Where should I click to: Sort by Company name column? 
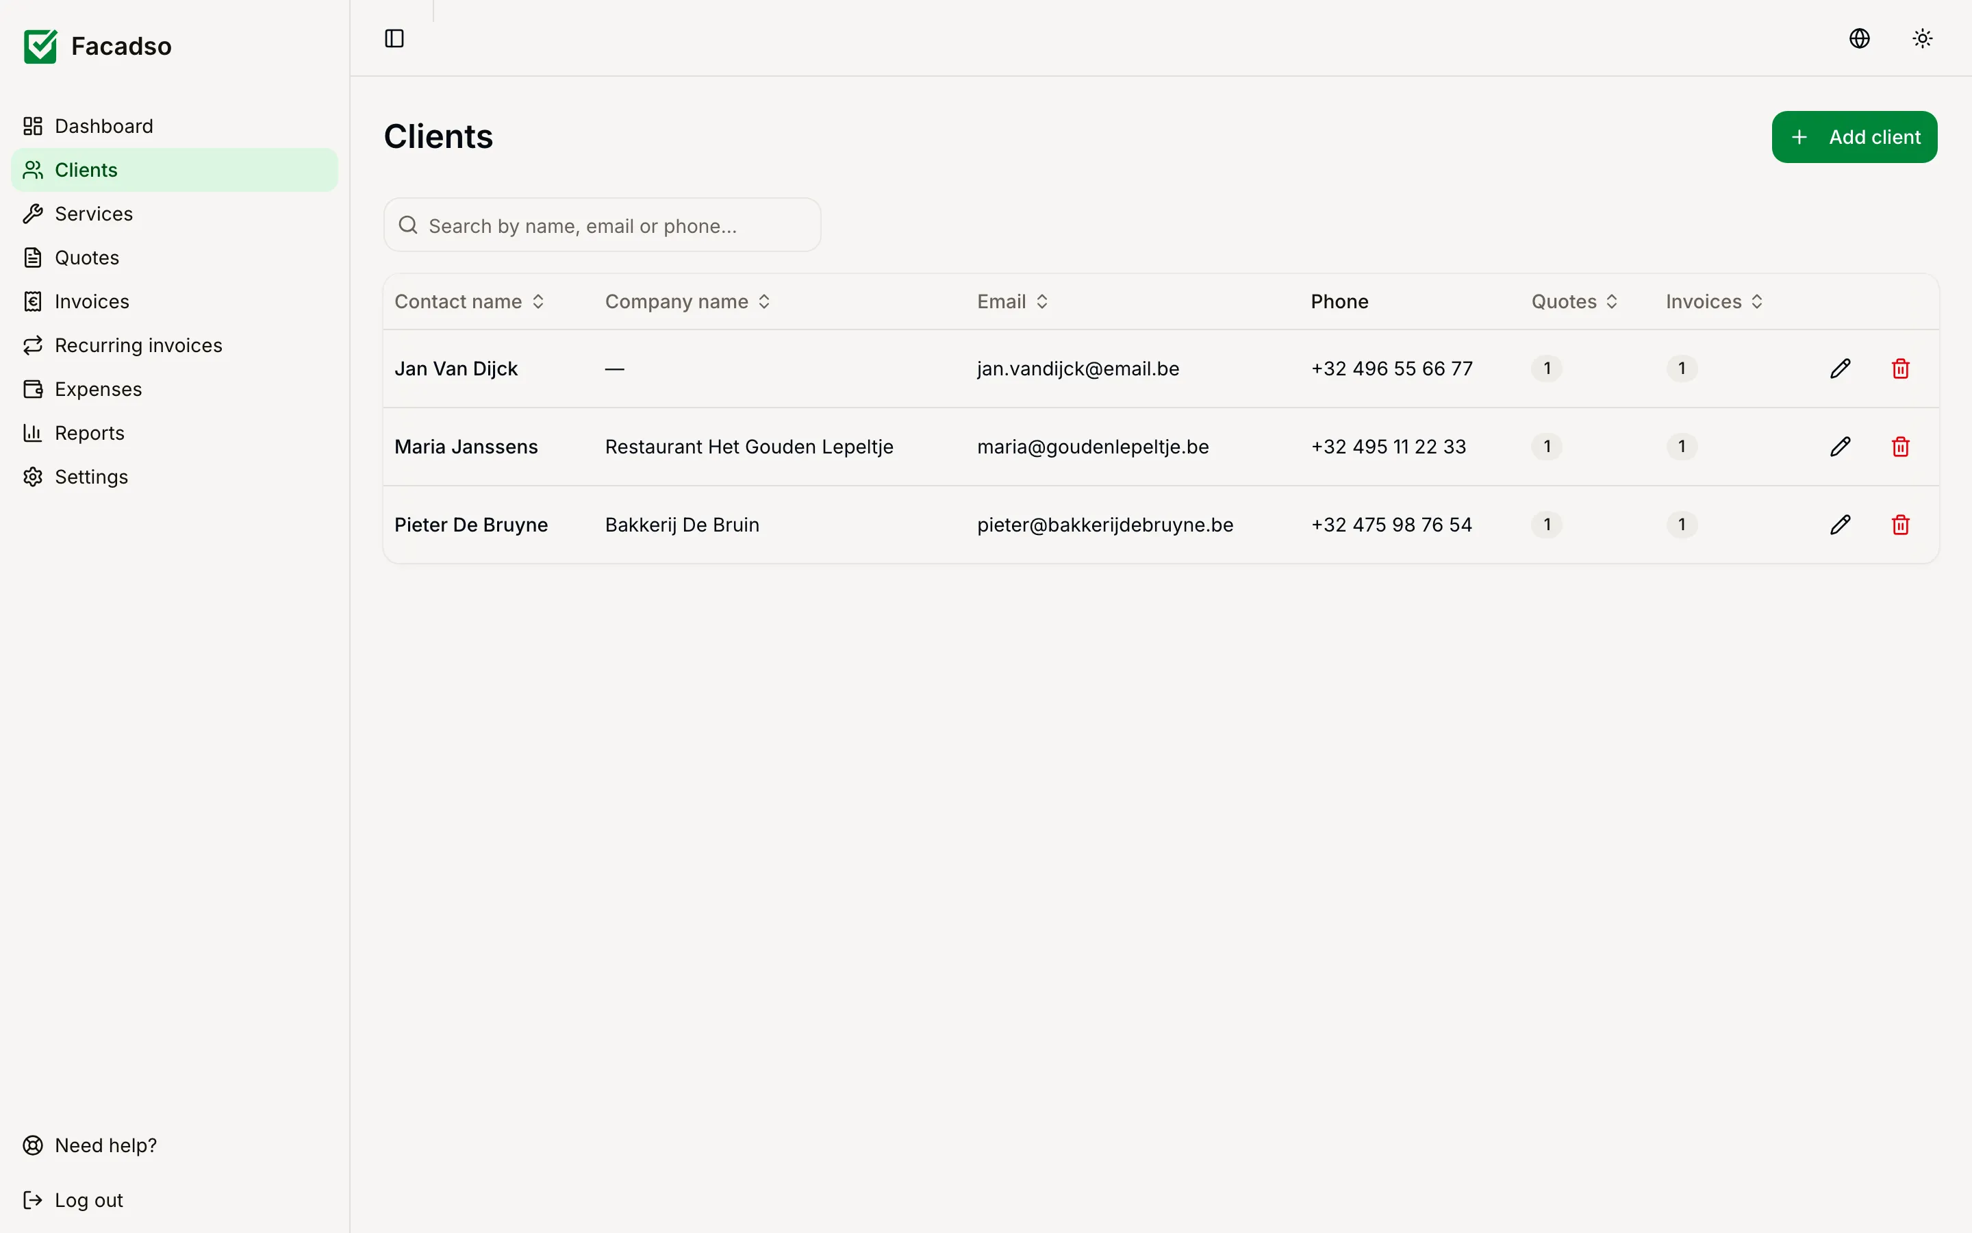[x=687, y=301]
